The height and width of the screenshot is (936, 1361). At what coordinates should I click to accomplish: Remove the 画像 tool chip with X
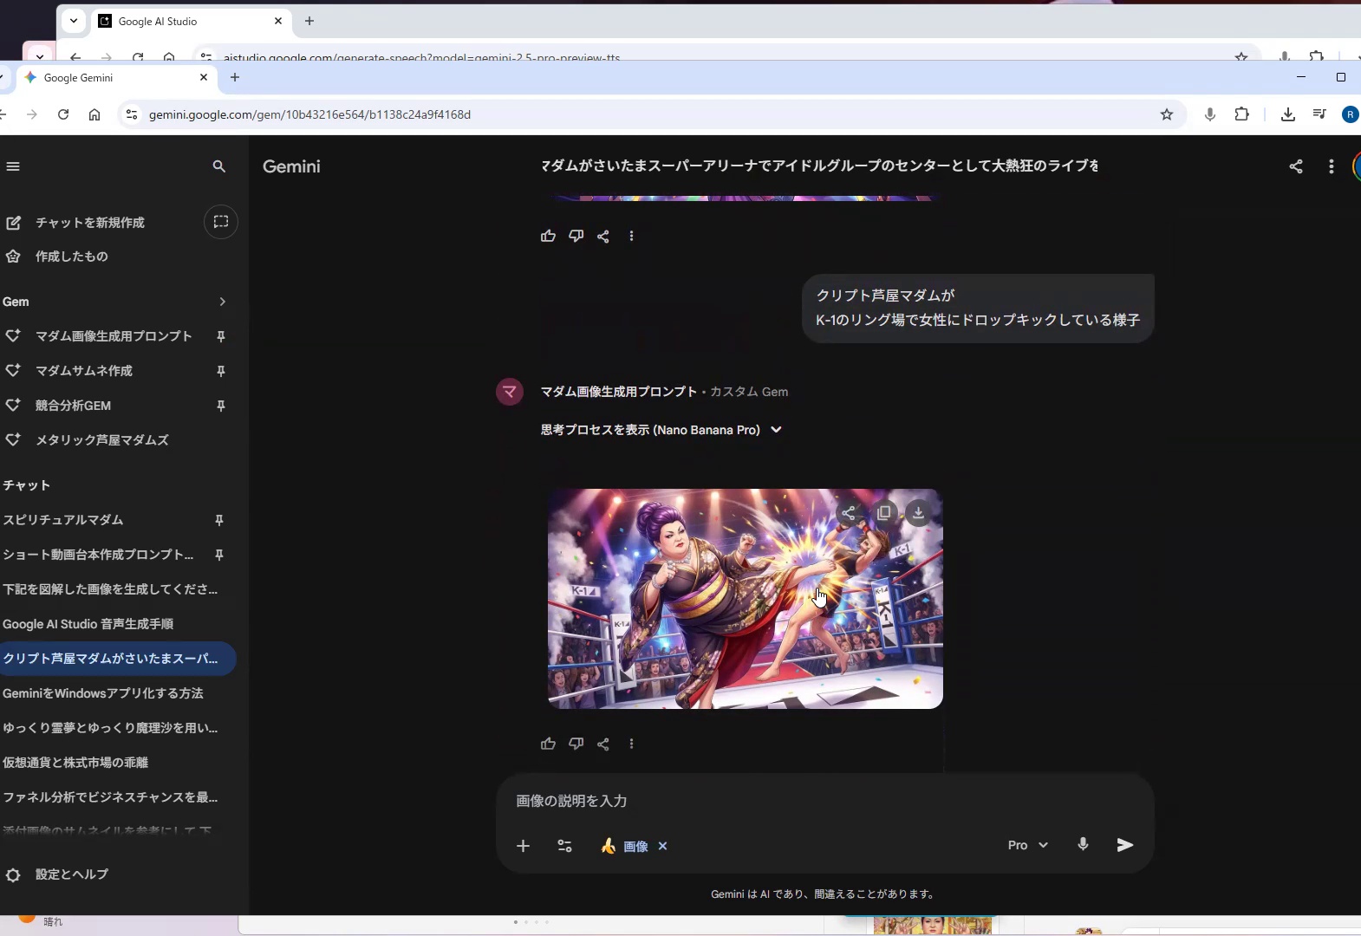[662, 846]
